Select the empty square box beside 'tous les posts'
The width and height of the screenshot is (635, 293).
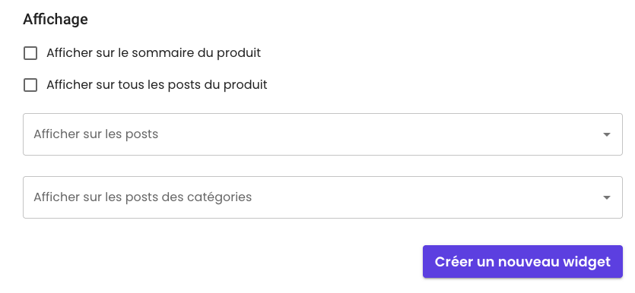tap(30, 85)
